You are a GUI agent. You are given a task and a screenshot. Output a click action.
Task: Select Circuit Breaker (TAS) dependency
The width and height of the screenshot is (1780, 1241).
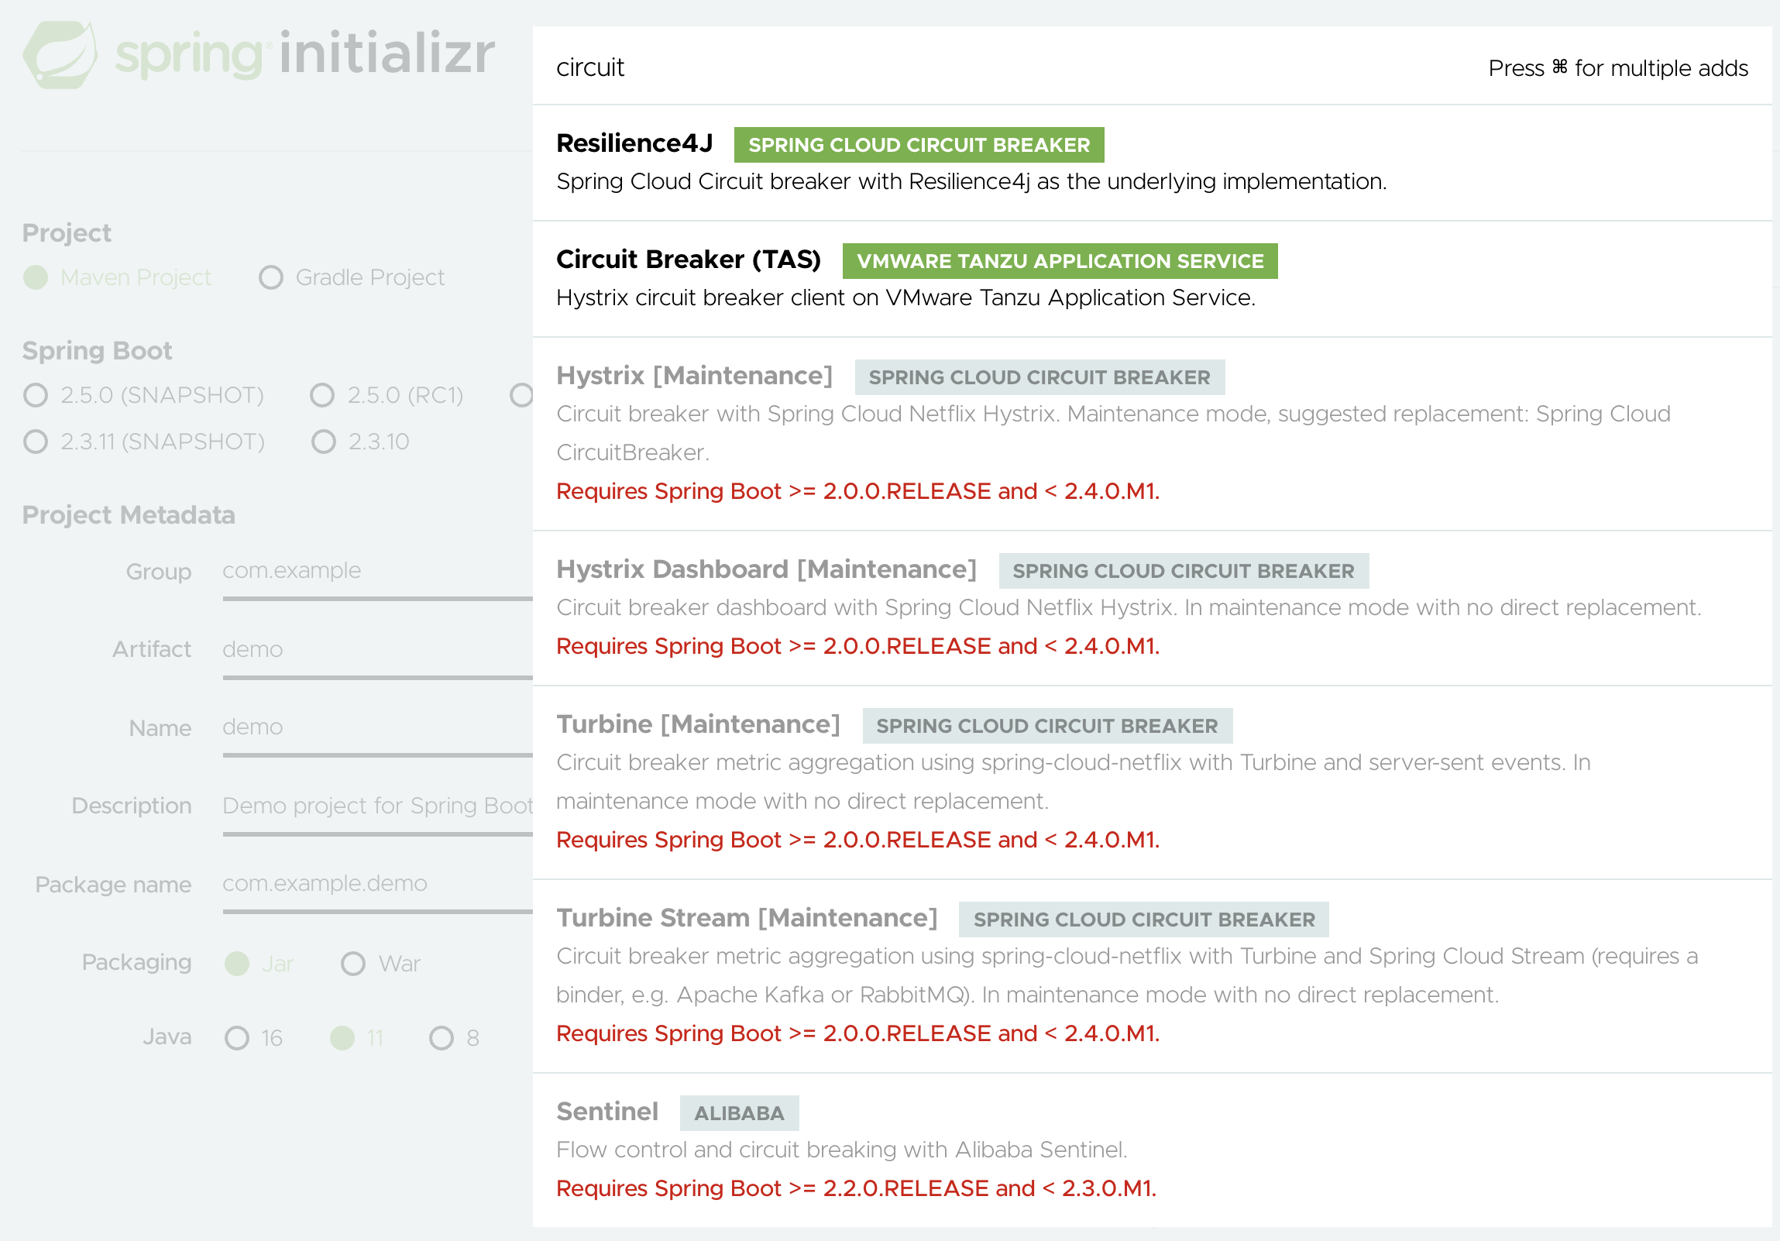pos(688,260)
